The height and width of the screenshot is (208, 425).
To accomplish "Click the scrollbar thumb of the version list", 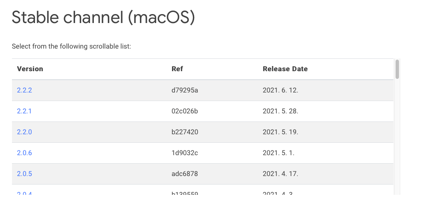I will [397, 69].
